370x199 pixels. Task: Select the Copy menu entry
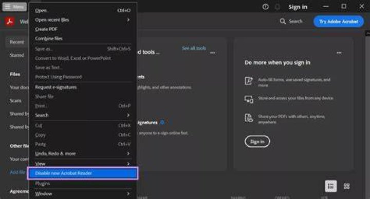[x=82, y=135]
